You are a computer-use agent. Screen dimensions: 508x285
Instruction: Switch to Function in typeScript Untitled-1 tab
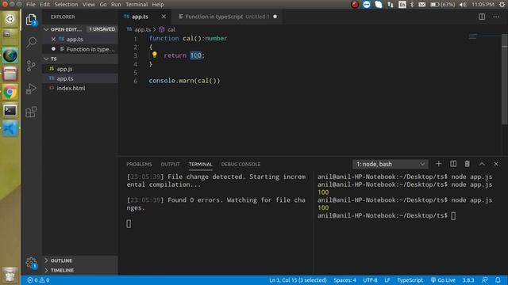click(227, 17)
